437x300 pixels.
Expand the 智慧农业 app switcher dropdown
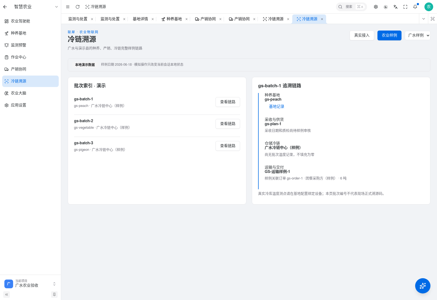(56, 7)
